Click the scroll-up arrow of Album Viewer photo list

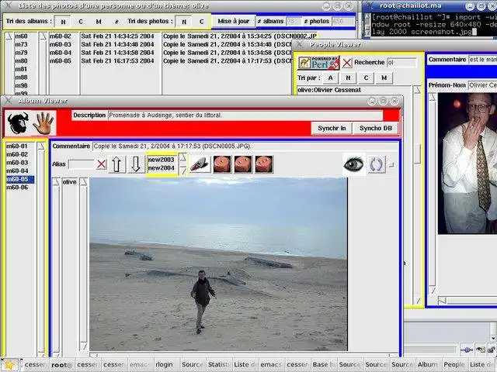tap(41, 146)
